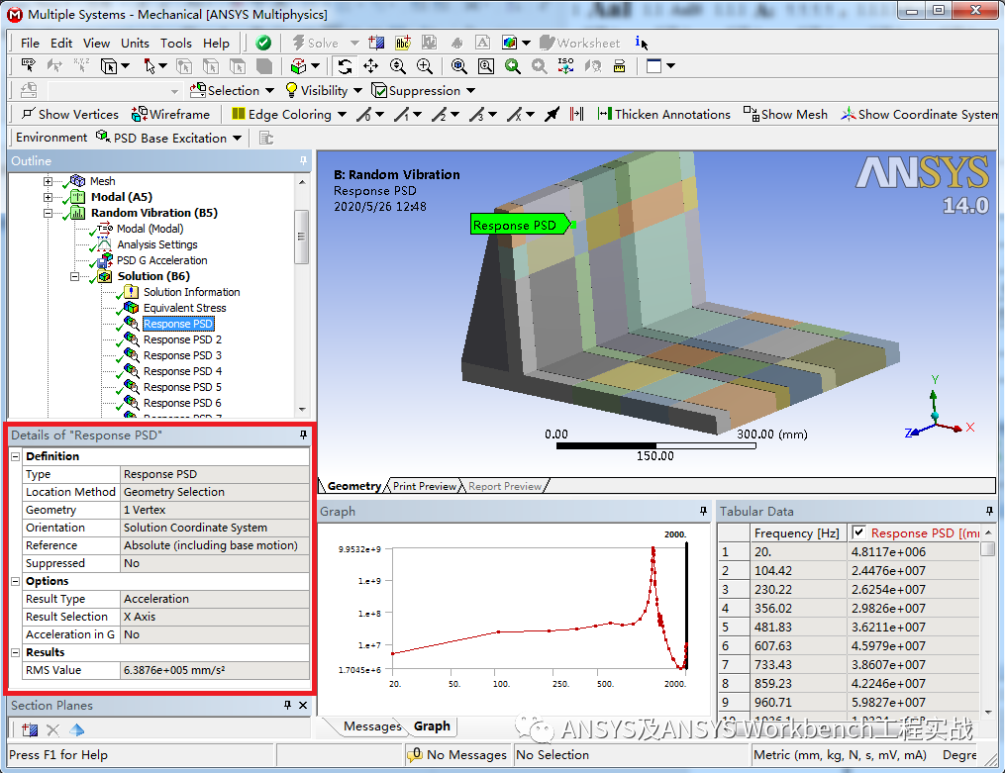
Task: Click the PSD G Acceleration icon
Action: click(x=105, y=260)
